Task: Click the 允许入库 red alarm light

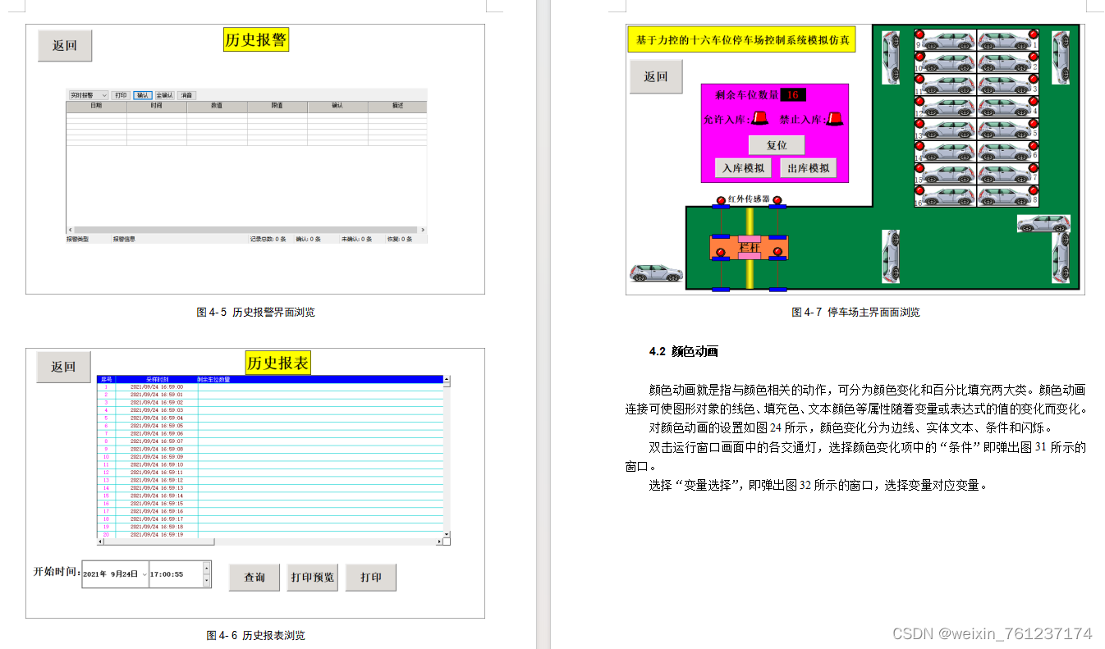Action: click(760, 118)
